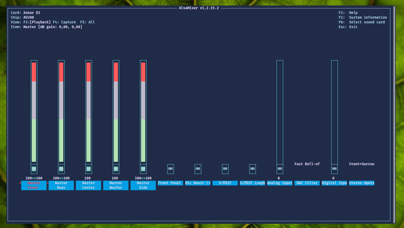The width and height of the screenshot is (404, 228).
Task: Select the S/PDIF control label
Action: (x=225, y=183)
